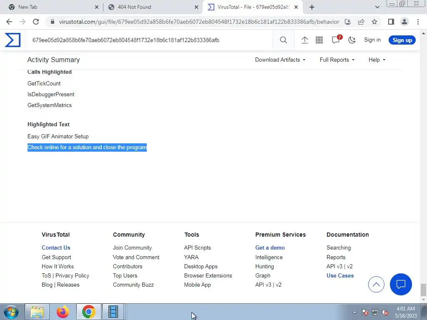427x320 pixels.
Task: Click the browser forward arrow
Action: pyautogui.click(x=23, y=22)
